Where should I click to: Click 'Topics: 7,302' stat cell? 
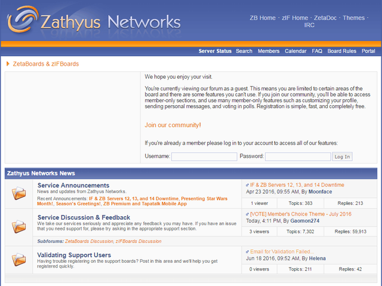[x=300, y=232]
